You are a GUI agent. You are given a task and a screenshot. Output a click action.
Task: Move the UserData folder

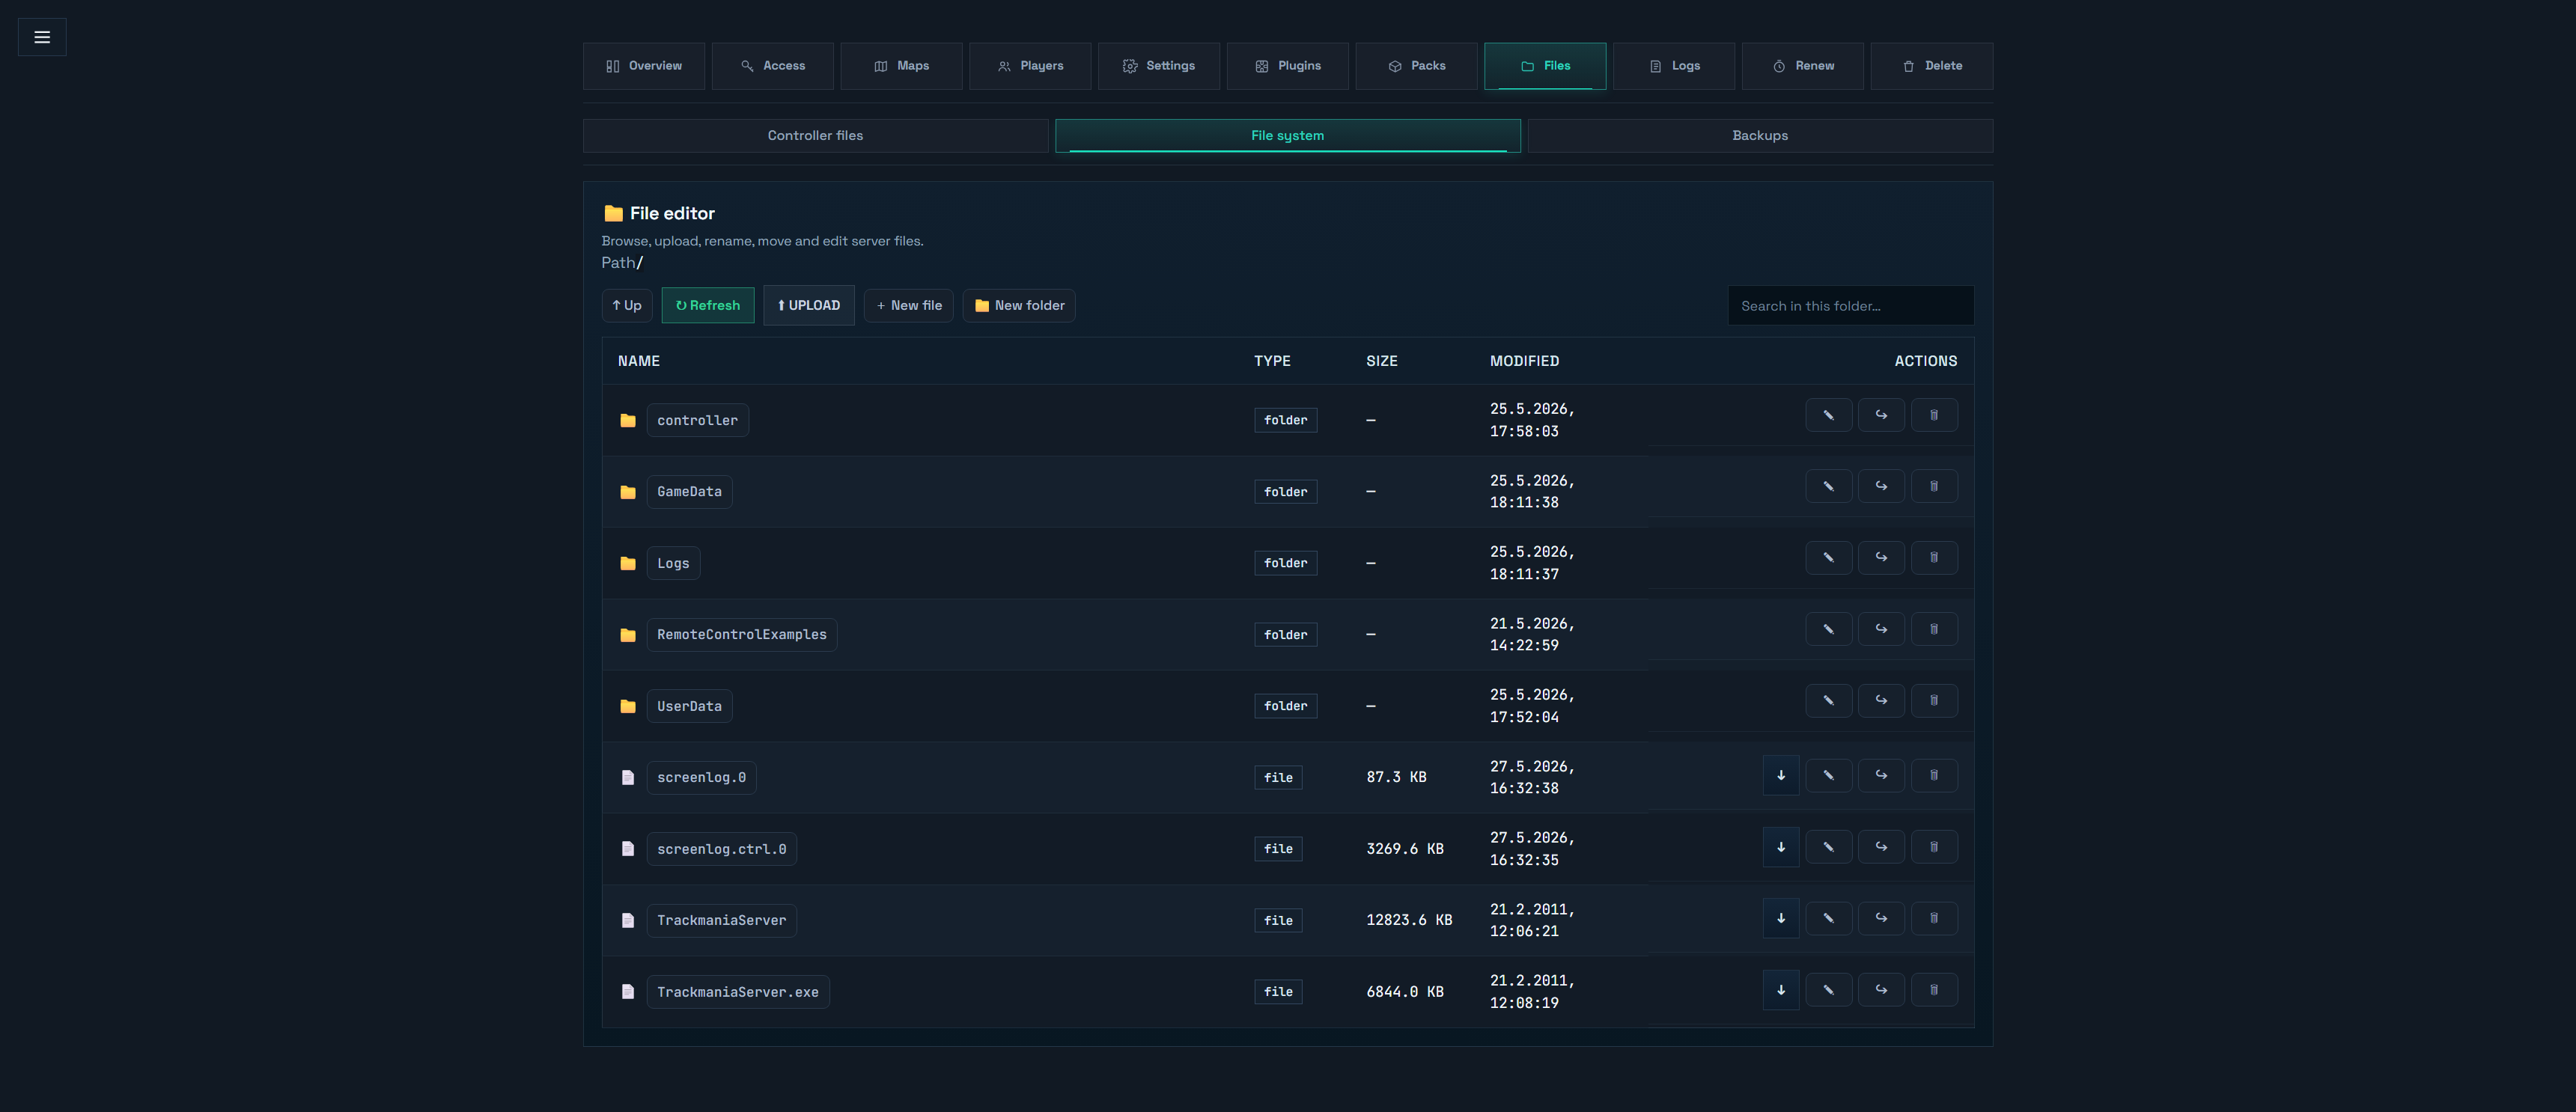tap(1881, 700)
